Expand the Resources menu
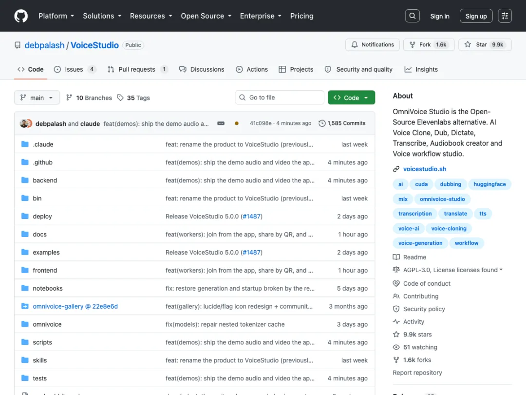Screen dimensions: 526x395 [x=151, y=16]
